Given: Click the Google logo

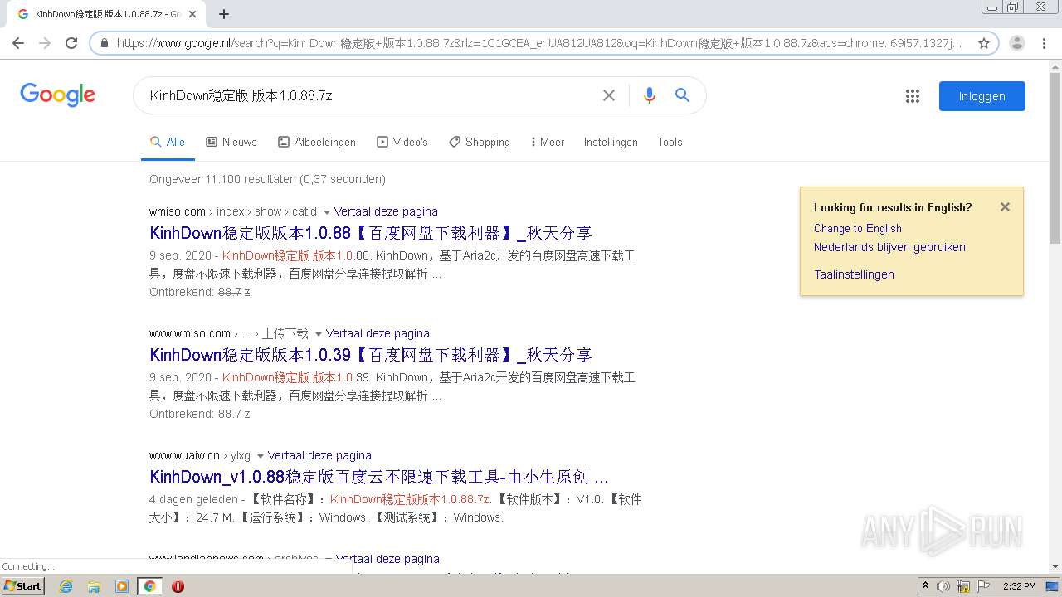Looking at the screenshot, I should (x=57, y=95).
